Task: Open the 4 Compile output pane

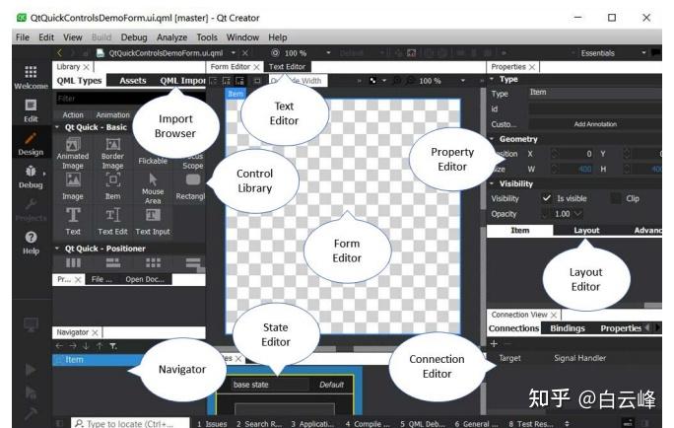Action: pyautogui.click(x=368, y=424)
